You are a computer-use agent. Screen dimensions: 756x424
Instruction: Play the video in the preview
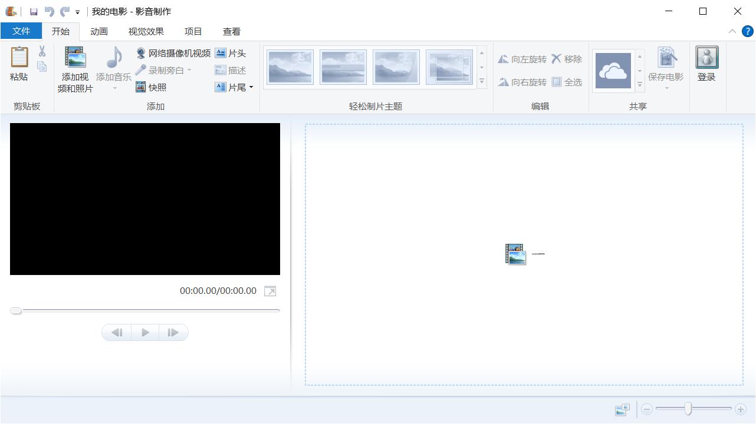[144, 332]
